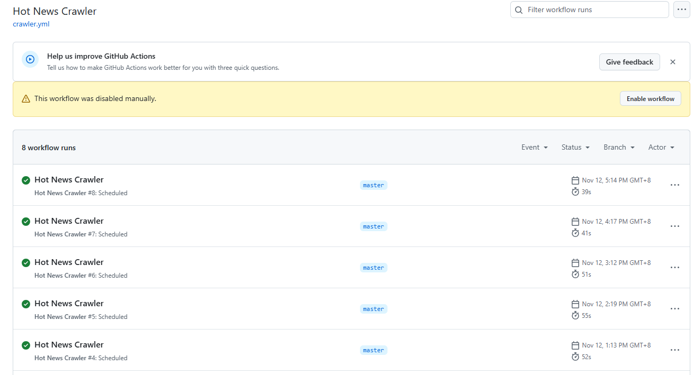
Task: Expand the Status filter dropdown
Action: tap(575, 148)
